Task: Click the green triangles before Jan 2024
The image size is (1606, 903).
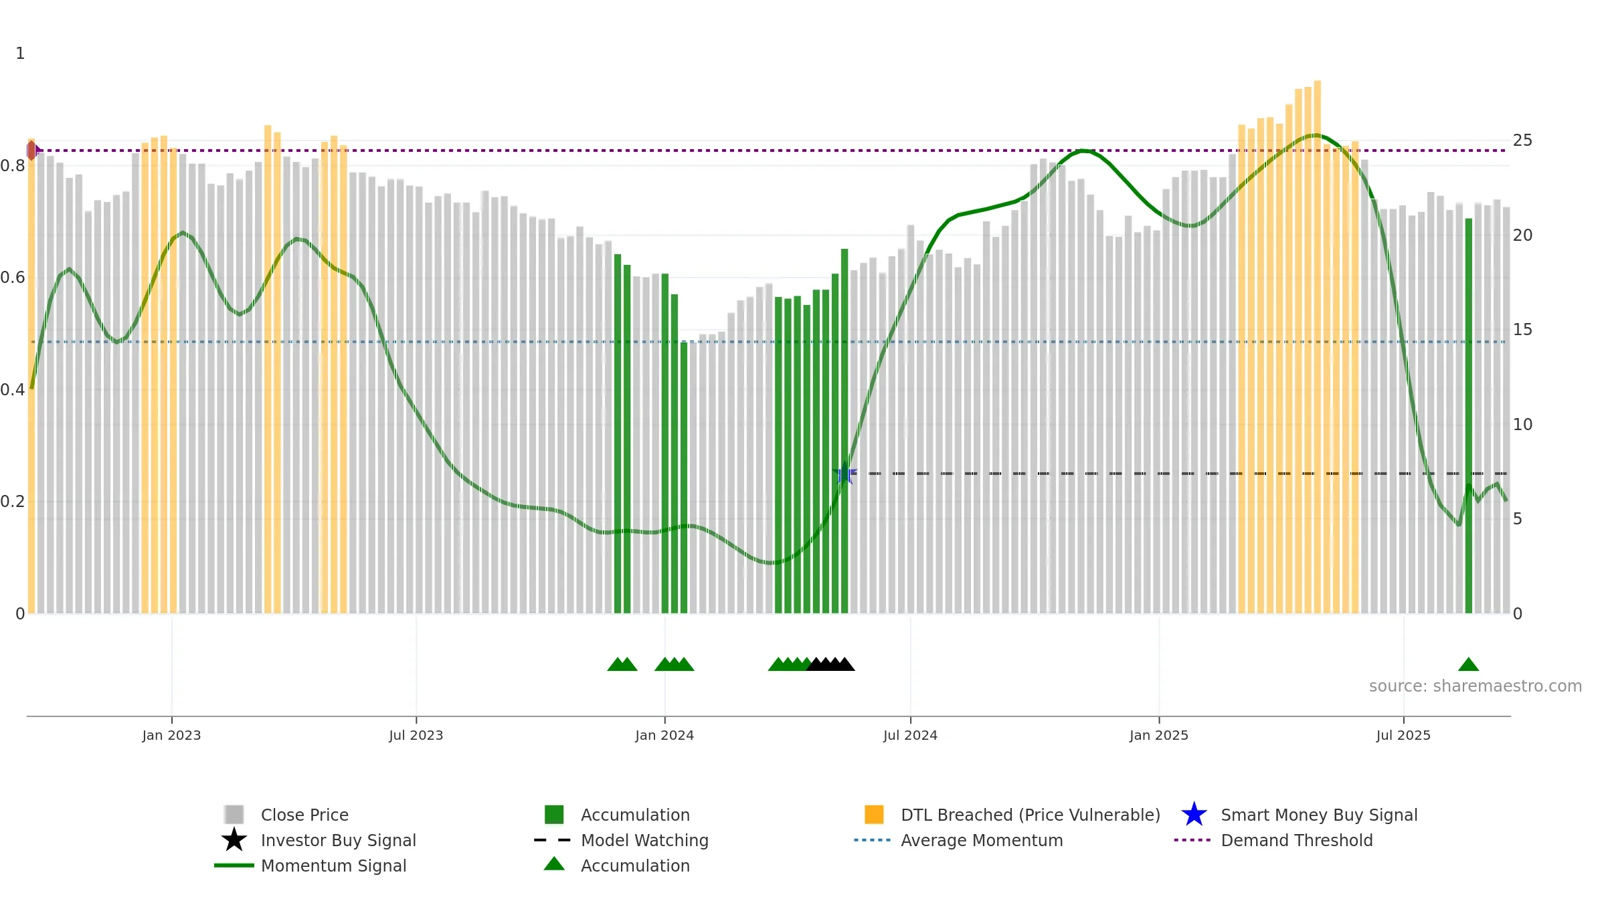Action: (622, 664)
